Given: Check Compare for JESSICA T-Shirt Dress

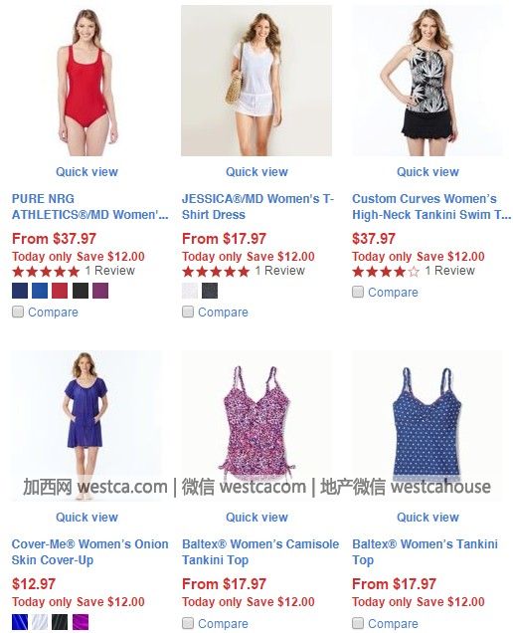Looking at the screenshot, I should (188, 312).
